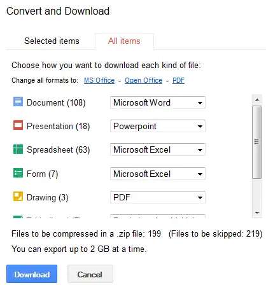Click the green Spreadsheet grid icon

coord(18,149)
